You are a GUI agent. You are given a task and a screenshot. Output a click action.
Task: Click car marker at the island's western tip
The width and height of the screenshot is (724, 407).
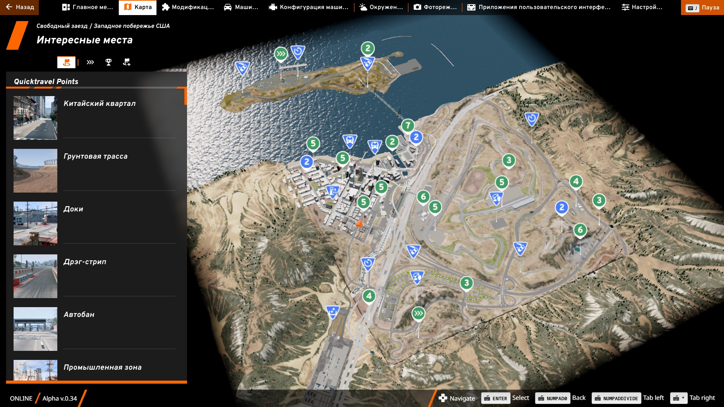tap(242, 68)
